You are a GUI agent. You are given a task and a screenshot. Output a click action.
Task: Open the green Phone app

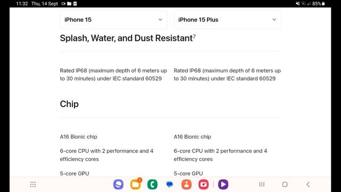tap(152, 185)
